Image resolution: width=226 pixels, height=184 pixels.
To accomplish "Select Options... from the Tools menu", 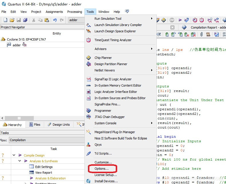I will (121, 169).
